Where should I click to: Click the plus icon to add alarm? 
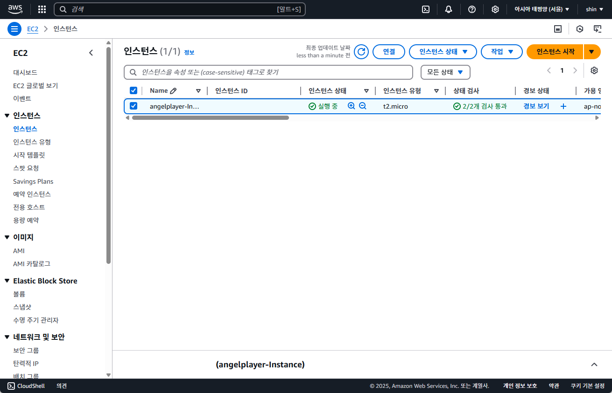(563, 106)
